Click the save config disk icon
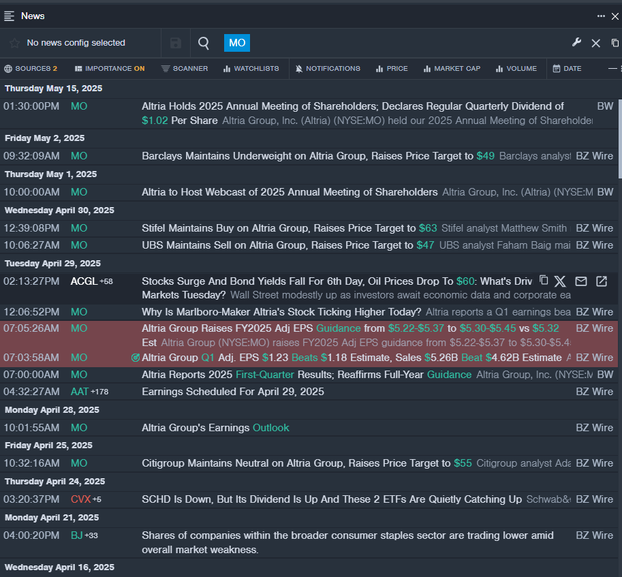 tap(175, 43)
